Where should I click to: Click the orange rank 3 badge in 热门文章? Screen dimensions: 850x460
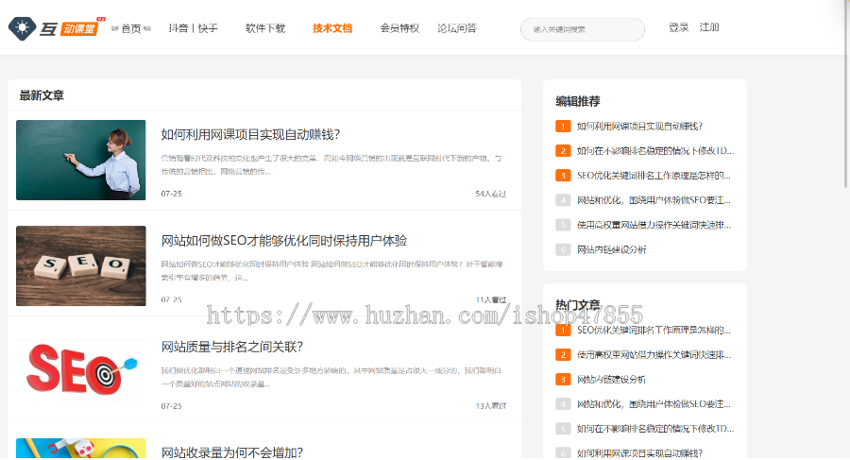coord(563,379)
